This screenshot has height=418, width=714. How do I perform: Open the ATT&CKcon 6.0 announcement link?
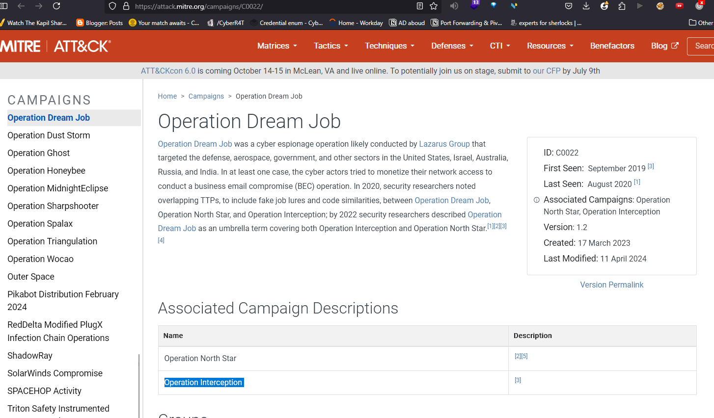(168, 71)
